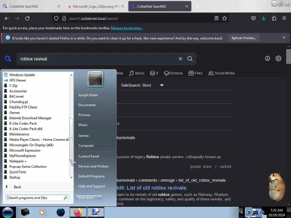291x218 pixels.
Task: Click the taskbar clock showing 7:32 AM
Action: pyautogui.click(x=276, y=213)
